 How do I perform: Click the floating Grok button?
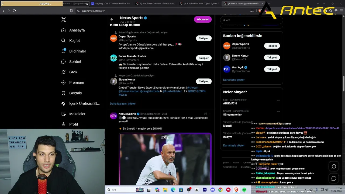(x=334, y=166)
